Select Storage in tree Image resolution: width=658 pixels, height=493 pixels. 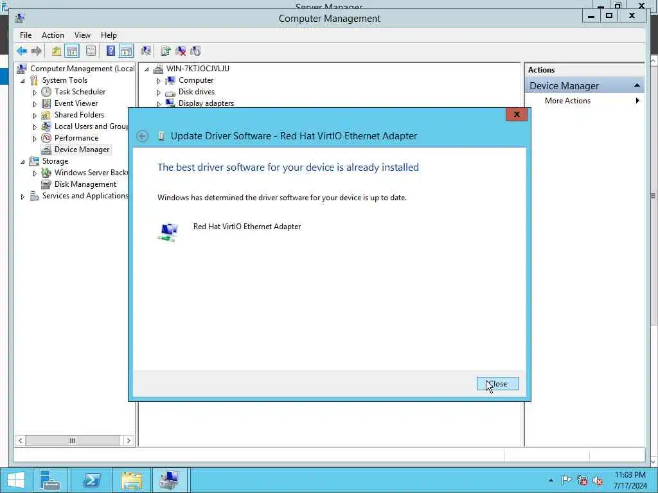click(x=55, y=161)
